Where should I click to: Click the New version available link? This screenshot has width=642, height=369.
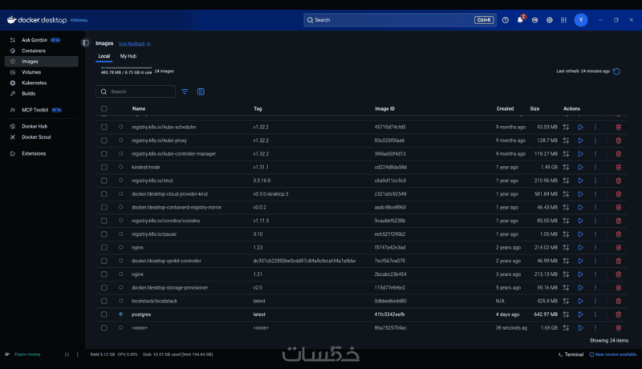pos(613,355)
